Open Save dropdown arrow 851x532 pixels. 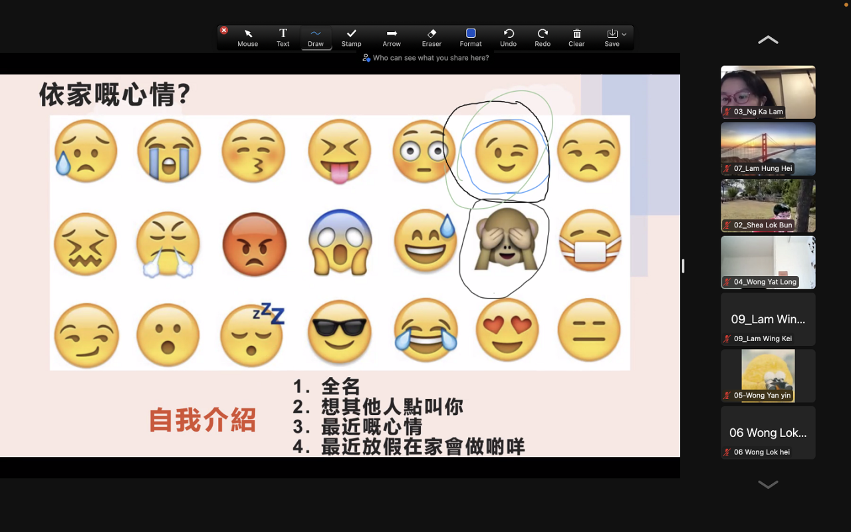624,34
